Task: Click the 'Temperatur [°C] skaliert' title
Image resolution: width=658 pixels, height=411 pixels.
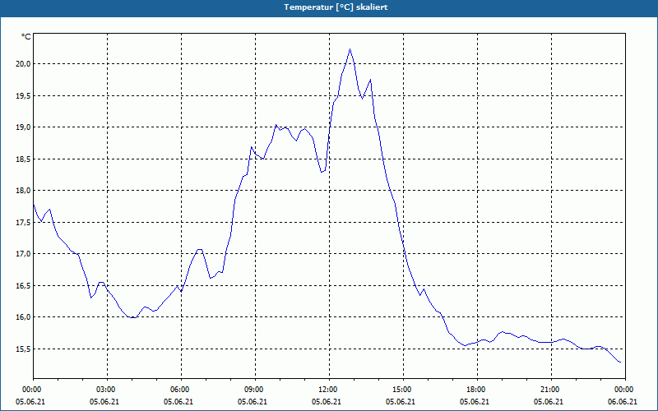Action: click(x=336, y=7)
